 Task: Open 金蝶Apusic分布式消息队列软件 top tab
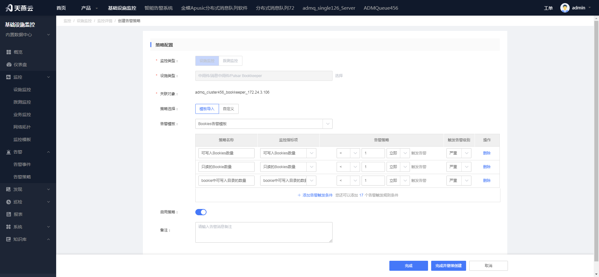214,8
